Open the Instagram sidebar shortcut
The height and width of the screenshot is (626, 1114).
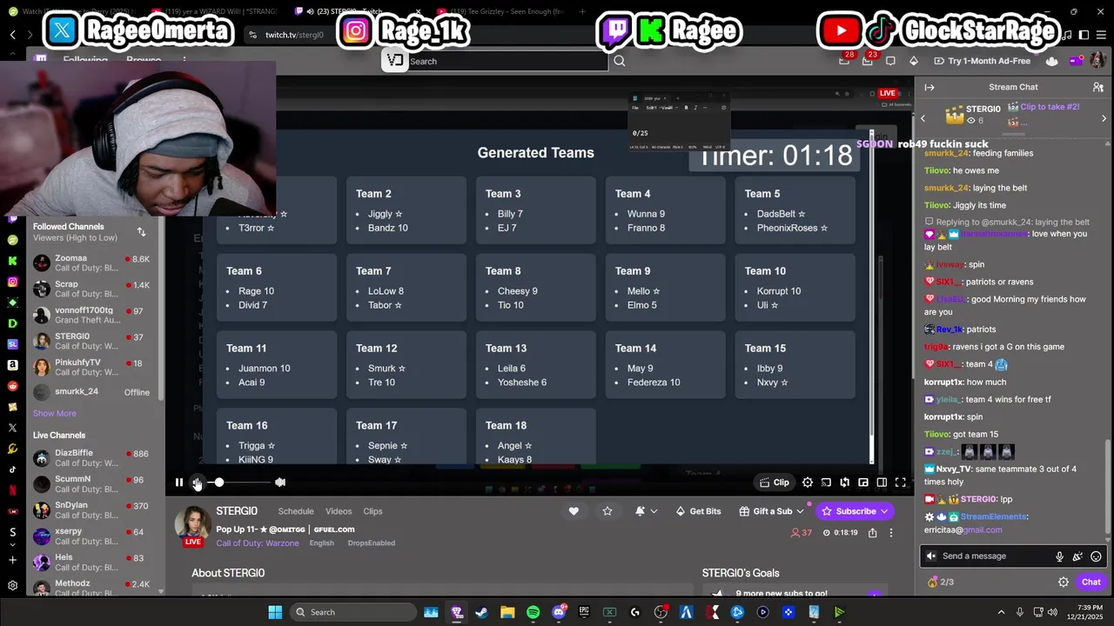pos(12,282)
